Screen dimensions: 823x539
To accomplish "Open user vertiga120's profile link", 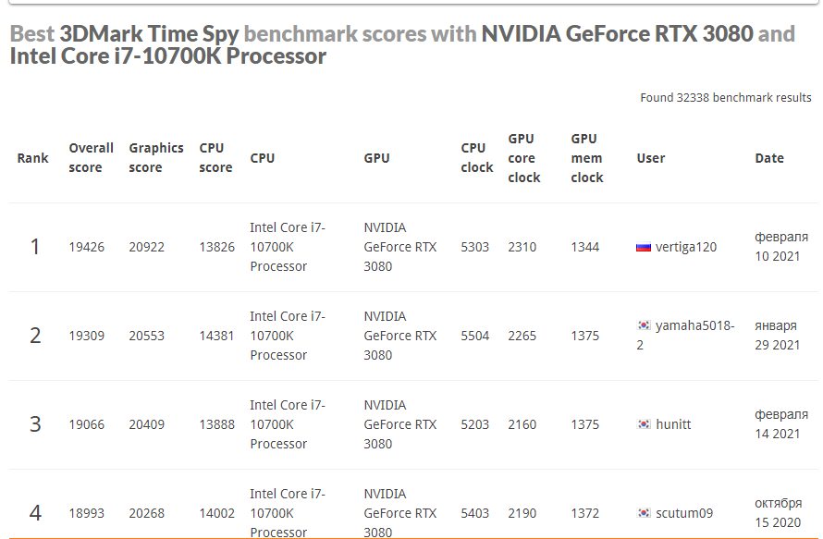I will click(x=685, y=247).
